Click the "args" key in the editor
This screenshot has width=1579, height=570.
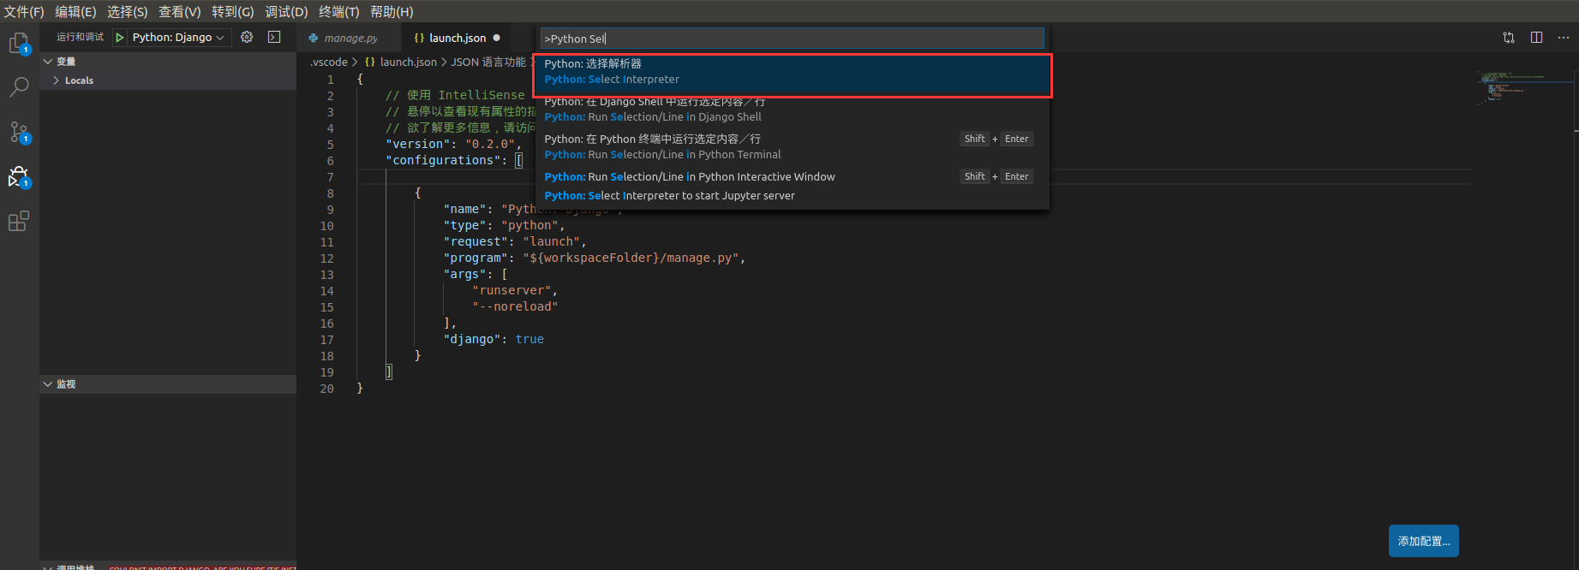click(465, 274)
